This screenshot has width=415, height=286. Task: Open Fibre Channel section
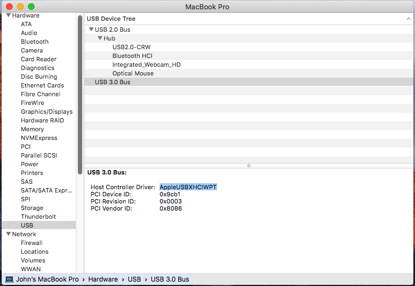click(41, 94)
